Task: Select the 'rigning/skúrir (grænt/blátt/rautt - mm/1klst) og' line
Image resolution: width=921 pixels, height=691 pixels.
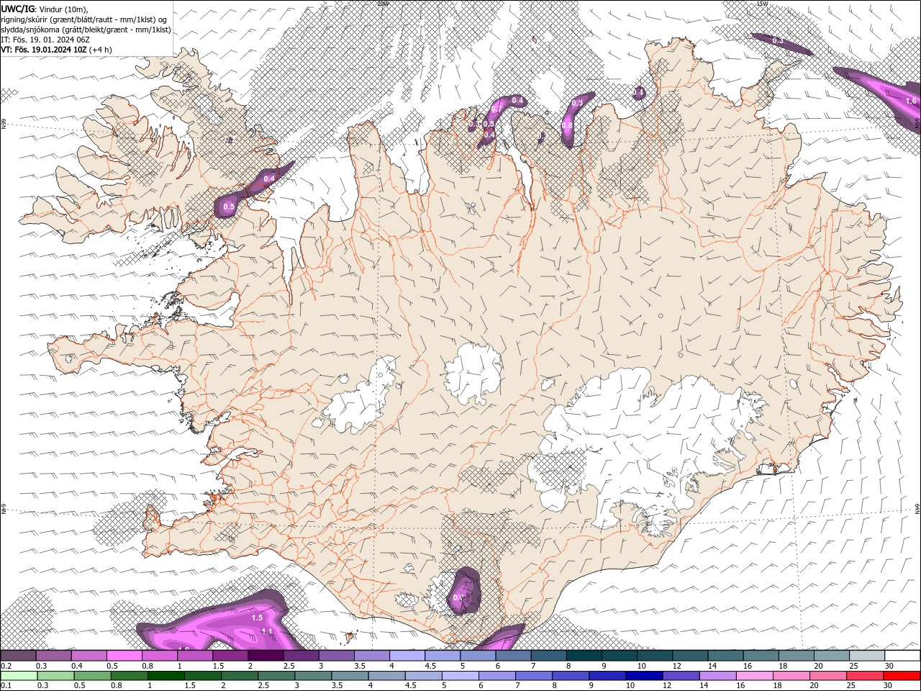Action: [x=84, y=19]
